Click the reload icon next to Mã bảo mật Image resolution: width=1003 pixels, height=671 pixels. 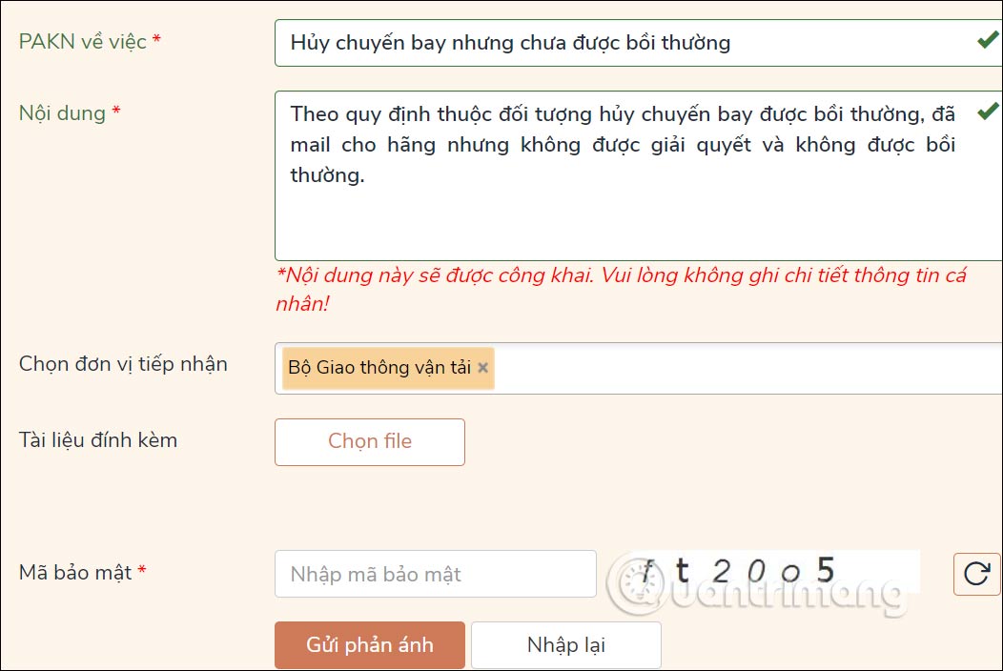coord(977,573)
